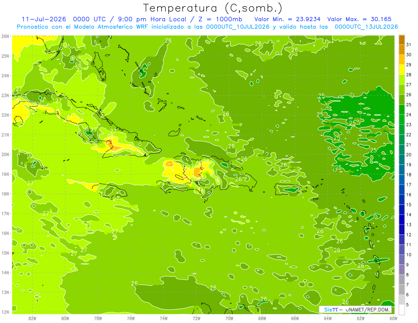Click the "78W" longitude axis label

pyautogui.click(x=98, y=318)
